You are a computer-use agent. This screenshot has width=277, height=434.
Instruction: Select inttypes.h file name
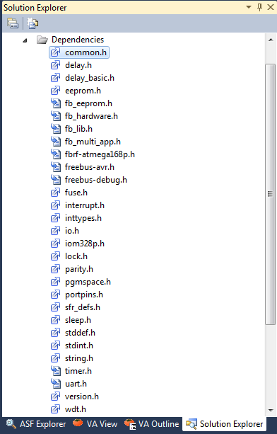click(83, 218)
